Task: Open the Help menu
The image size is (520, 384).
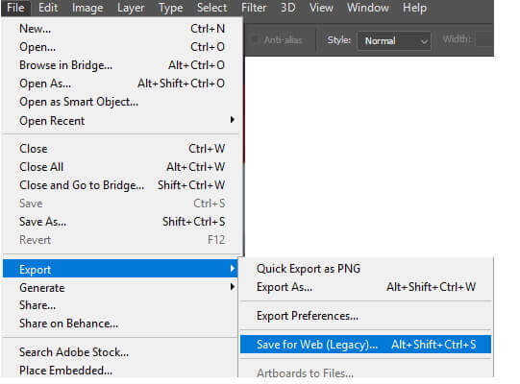Action: point(414,8)
